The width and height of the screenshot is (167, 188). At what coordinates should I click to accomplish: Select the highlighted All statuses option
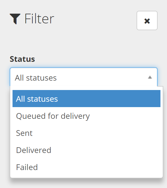point(86,99)
